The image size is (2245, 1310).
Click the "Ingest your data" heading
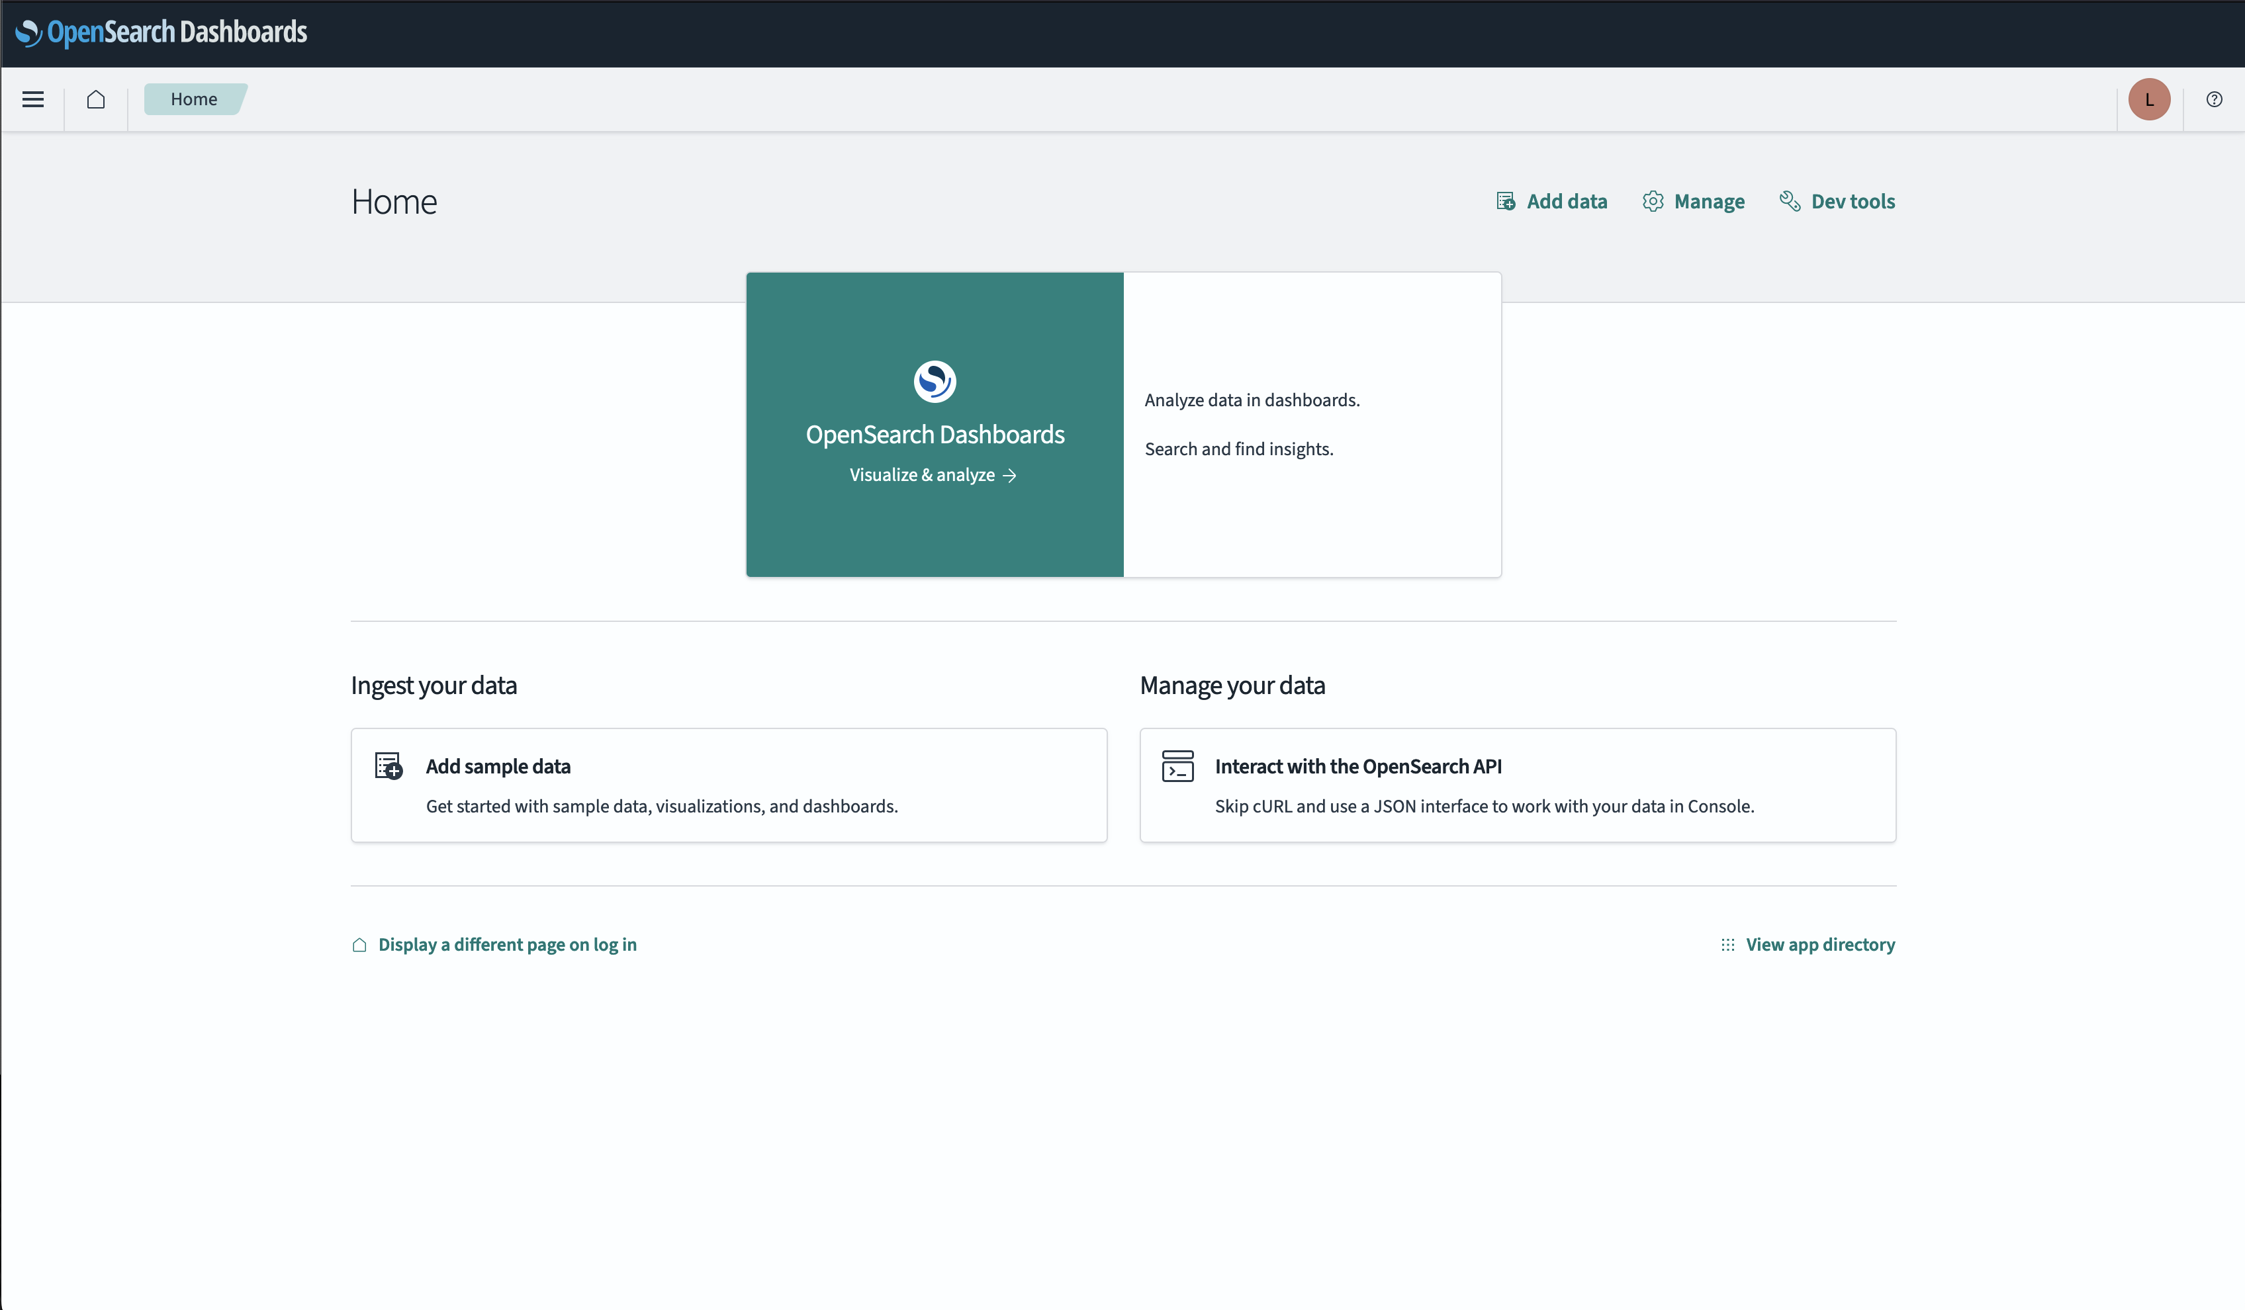(434, 685)
